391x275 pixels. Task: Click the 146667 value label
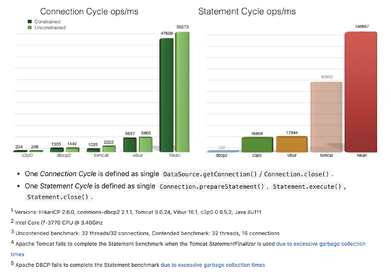362,26
